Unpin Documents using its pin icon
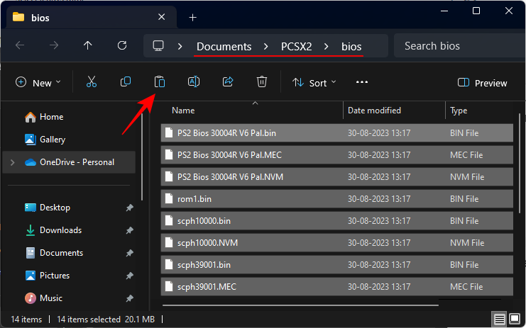 tap(129, 253)
